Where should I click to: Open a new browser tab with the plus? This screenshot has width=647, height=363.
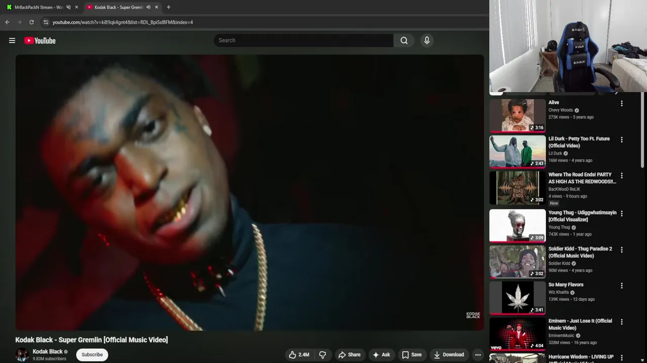[x=168, y=7]
